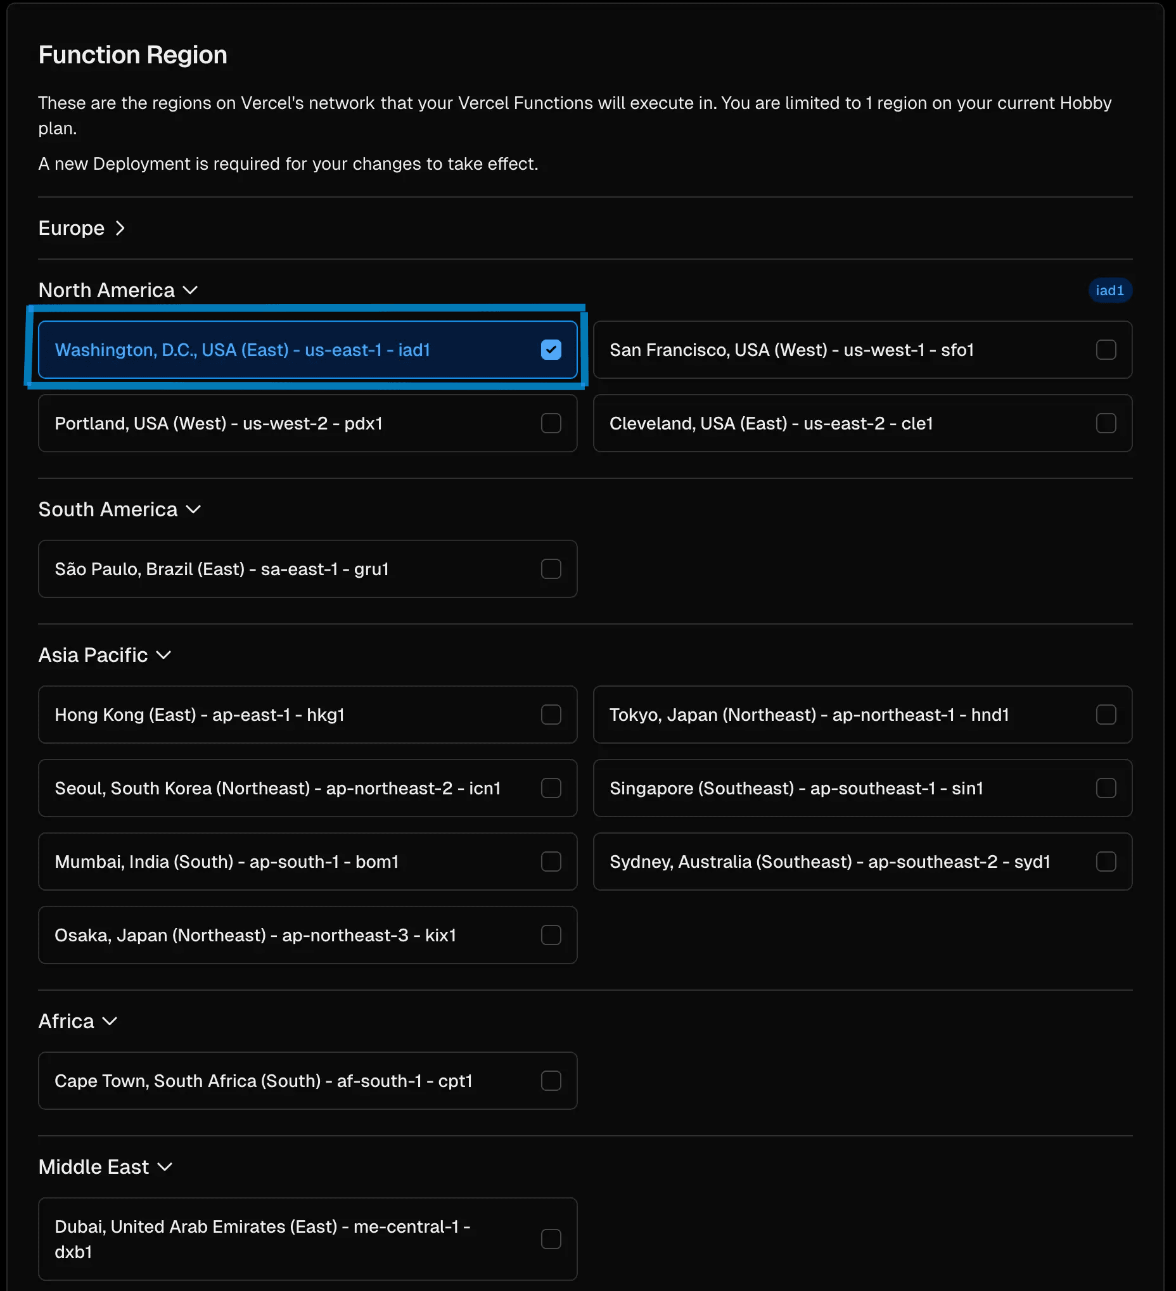Select the Singapore sin1 region checkbox
Screen dimensions: 1176x1291
coord(1106,788)
